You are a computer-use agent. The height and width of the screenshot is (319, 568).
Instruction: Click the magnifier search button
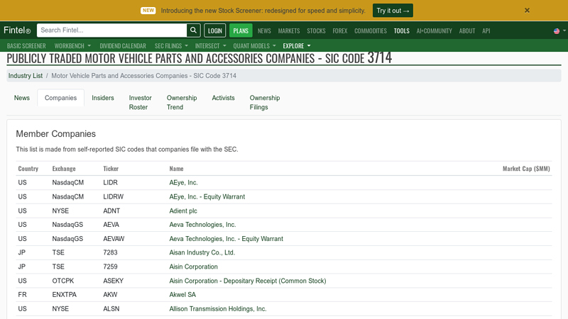click(193, 30)
